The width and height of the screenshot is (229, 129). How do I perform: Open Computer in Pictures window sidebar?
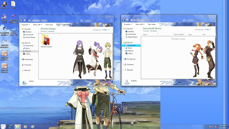coord(27,65)
